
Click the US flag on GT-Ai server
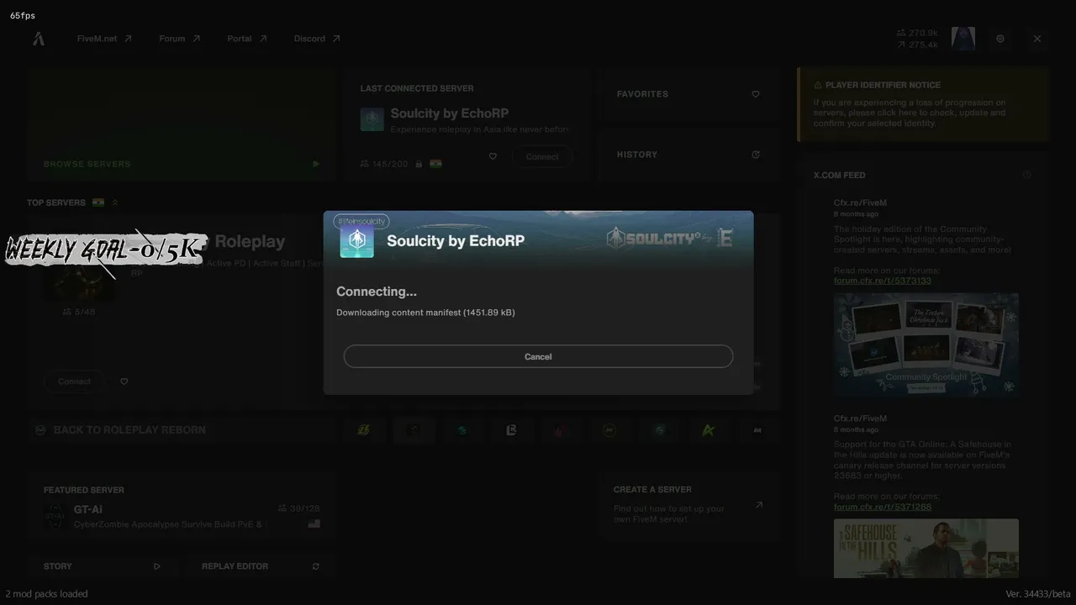(x=314, y=523)
